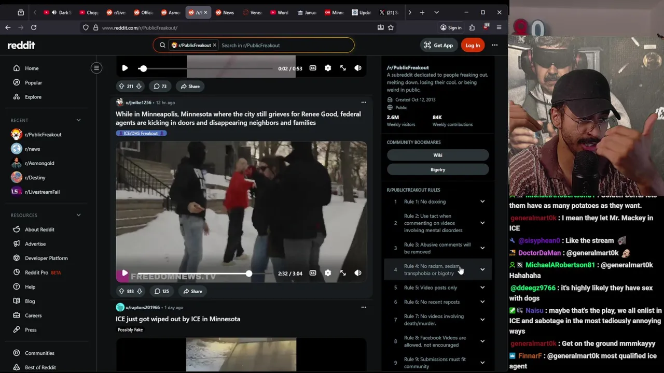664x373 pixels.
Task: Collapse the RECENT section
Action: pos(78,120)
